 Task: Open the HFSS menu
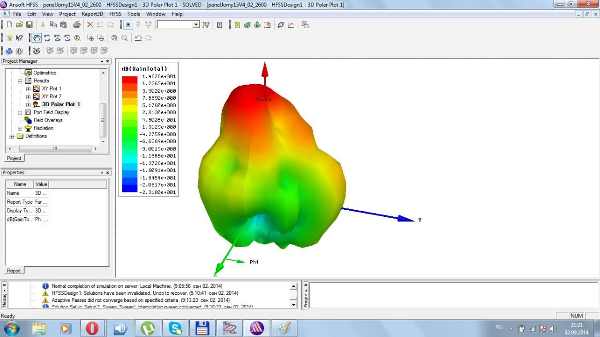pyautogui.click(x=115, y=14)
